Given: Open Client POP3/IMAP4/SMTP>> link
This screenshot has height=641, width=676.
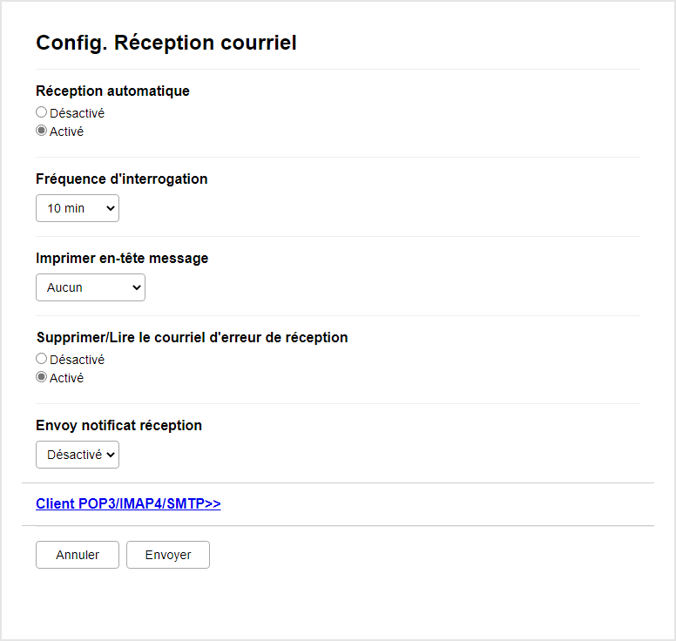Looking at the screenshot, I should coord(128,503).
